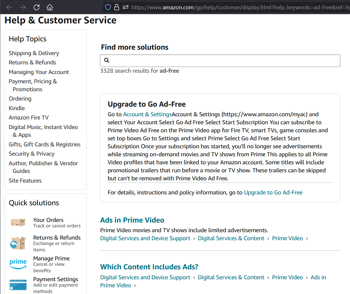Viewport: 350px width, 294px height.
Task: Open Which Content Includes Ads? result
Action: [149, 267]
